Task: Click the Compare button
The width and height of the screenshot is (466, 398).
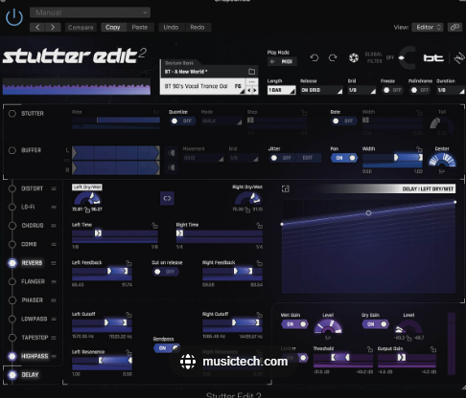Action: [81, 28]
